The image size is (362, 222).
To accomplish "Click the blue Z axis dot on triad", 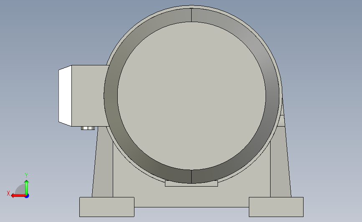I will (27, 196).
